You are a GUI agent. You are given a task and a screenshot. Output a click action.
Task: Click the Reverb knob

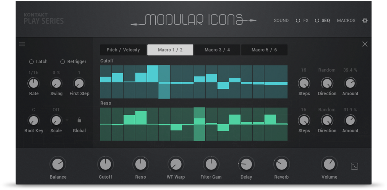281,165
